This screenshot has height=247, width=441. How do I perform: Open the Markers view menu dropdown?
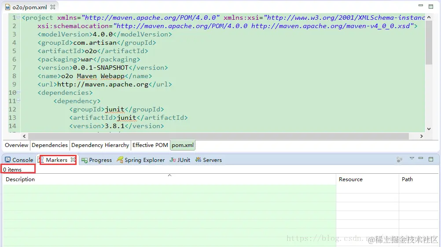[x=412, y=158]
